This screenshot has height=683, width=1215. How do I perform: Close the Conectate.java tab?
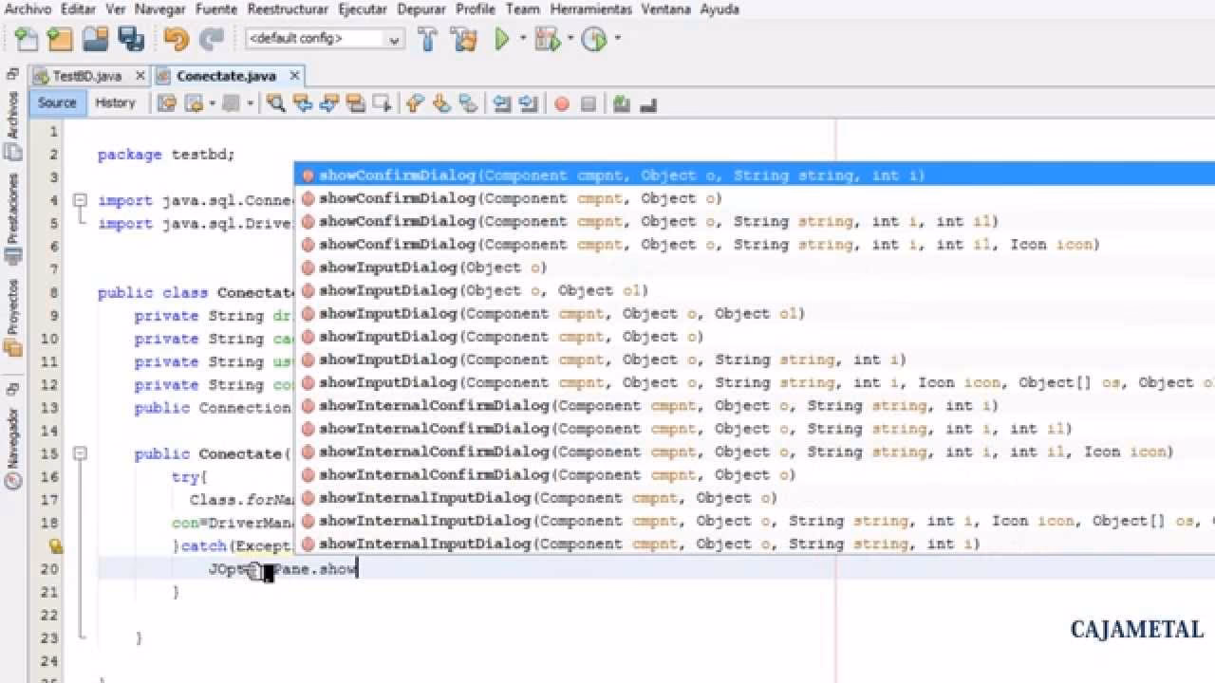tap(295, 76)
